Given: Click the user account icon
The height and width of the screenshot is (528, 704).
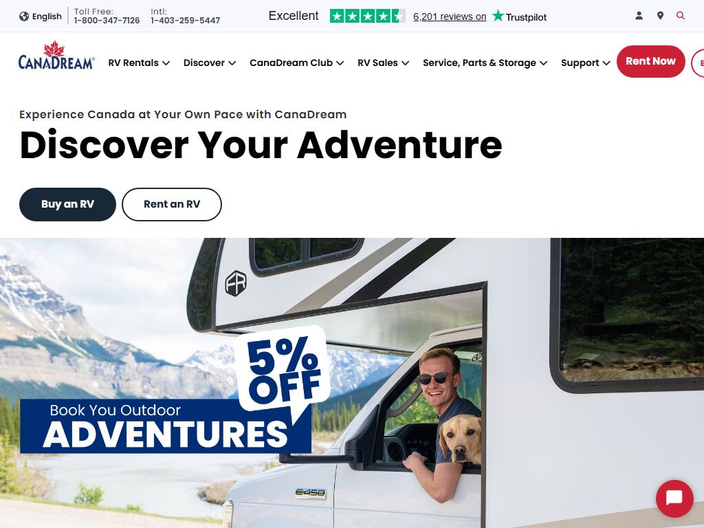Looking at the screenshot, I should (639, 16).
